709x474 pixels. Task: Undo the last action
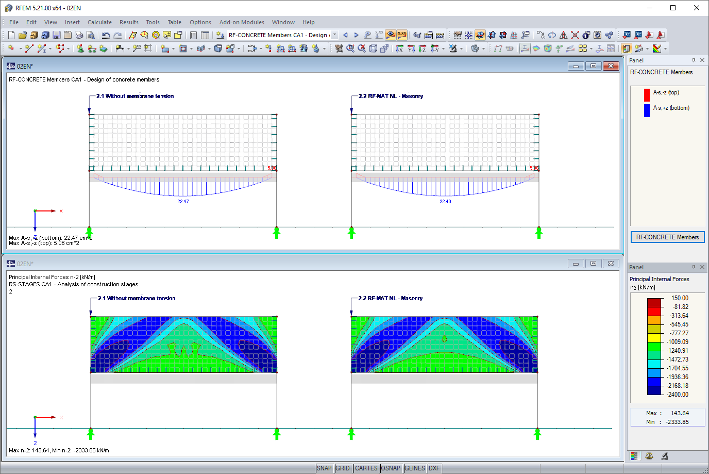[106, 35]
